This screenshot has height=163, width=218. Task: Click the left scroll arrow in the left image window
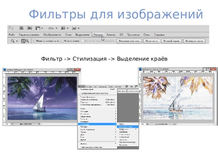pos(42,124)
